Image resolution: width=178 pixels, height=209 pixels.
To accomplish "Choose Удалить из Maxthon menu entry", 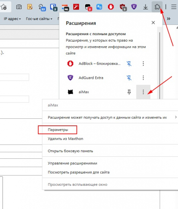I will (x=66, y=139).
